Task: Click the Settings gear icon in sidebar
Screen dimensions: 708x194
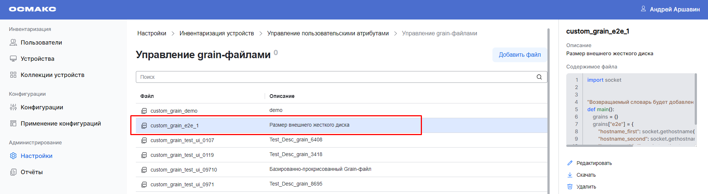Action: [x=13, y=156]
